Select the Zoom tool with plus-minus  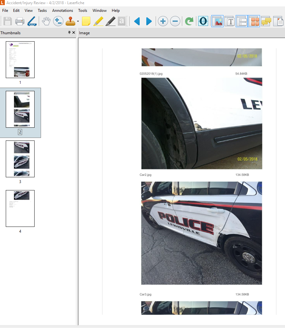point(58,21)
